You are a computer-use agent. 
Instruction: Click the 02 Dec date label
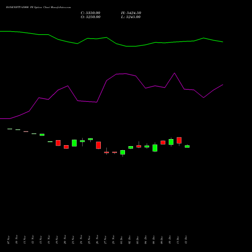(x=130, y=240)
